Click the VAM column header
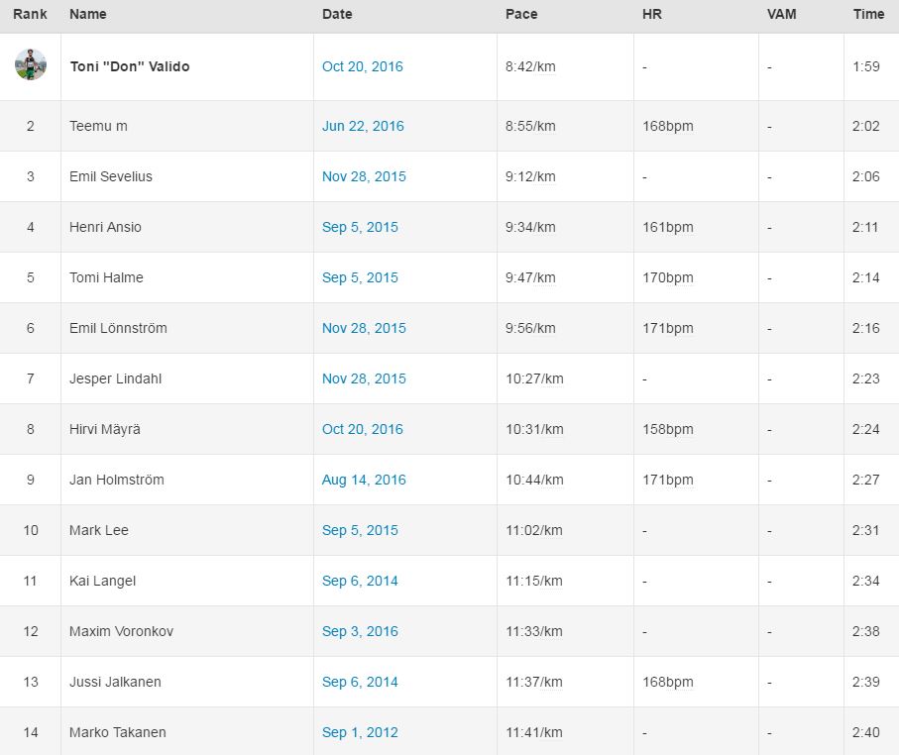 (781, 14)
